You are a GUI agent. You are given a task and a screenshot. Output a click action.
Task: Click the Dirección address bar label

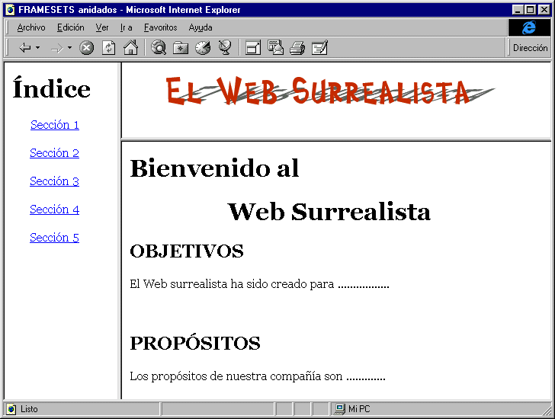(531, 48)
